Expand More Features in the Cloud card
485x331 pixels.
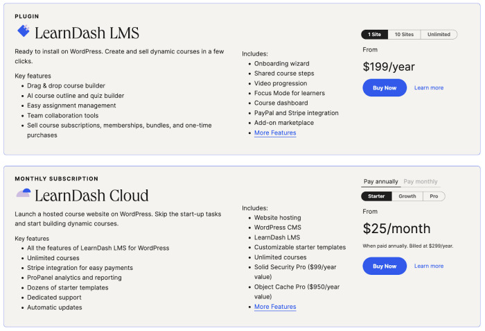coord(275,307)
